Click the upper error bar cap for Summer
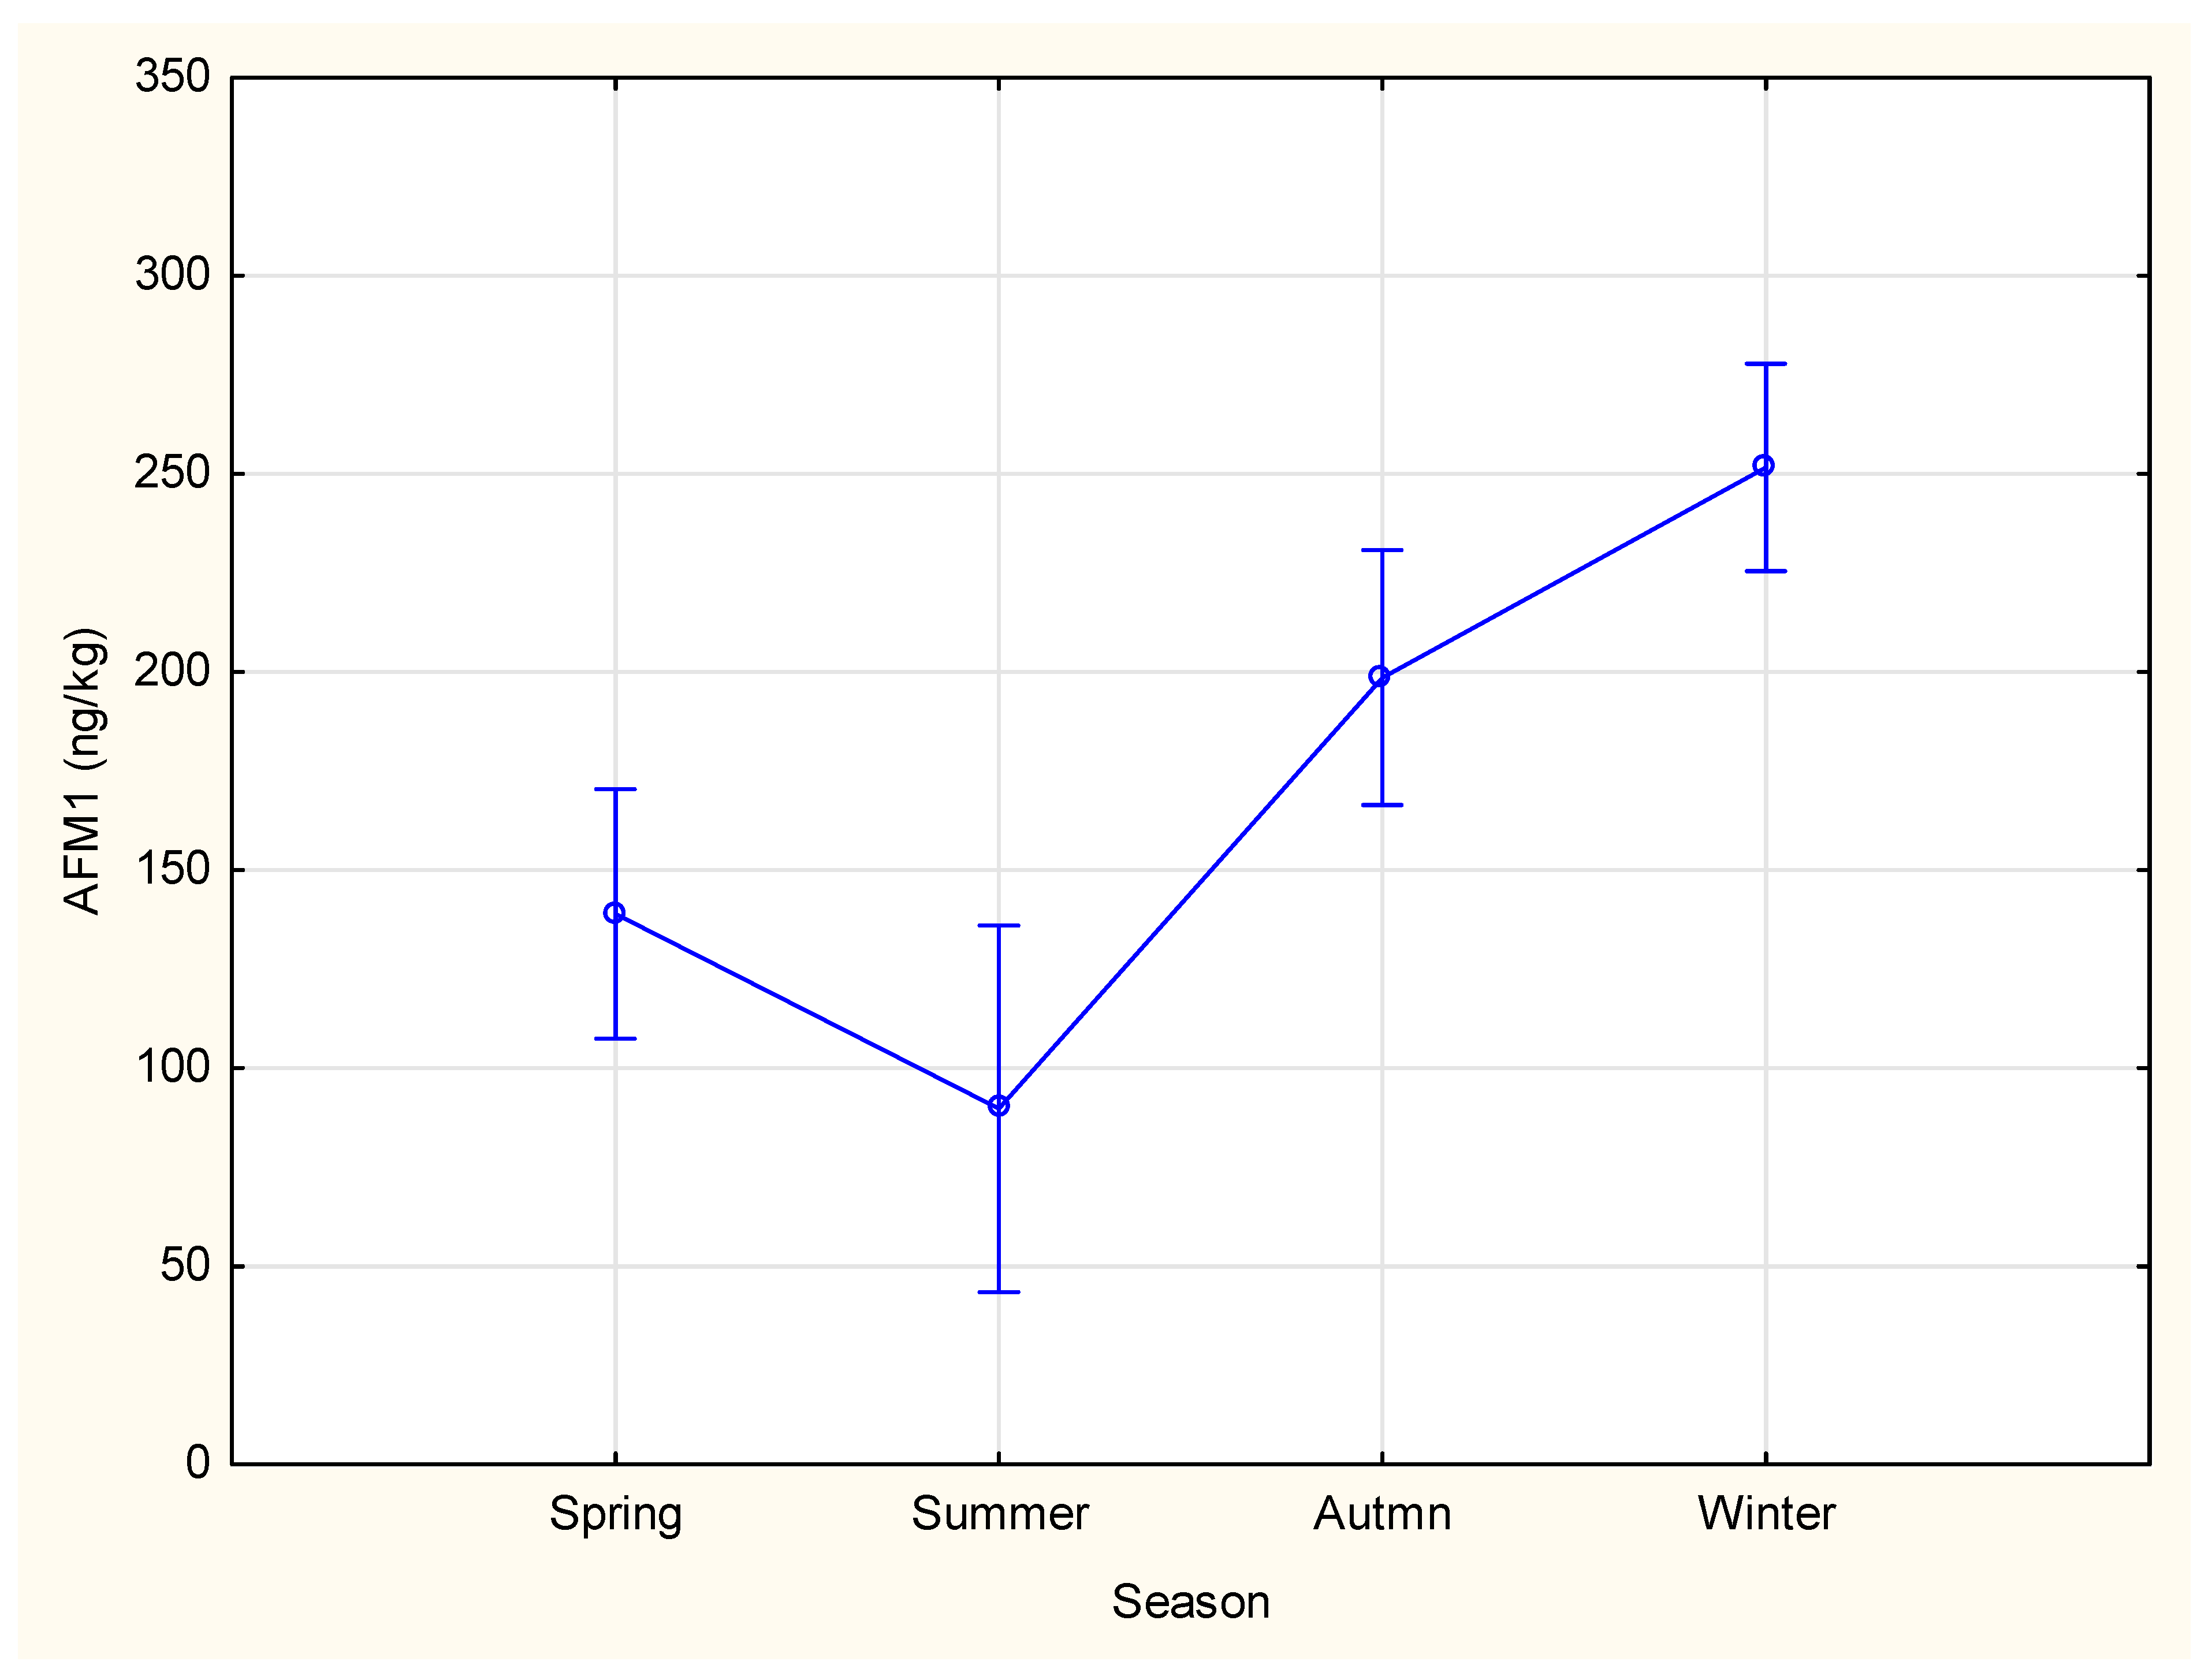This screenshot has height=1680, width=2212. click(998, 926)
